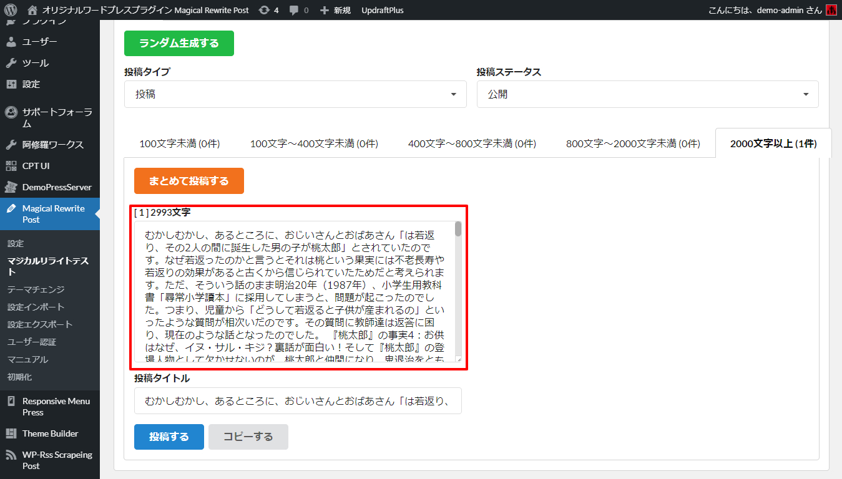Click the plus icon for new content

pyautogui.click(x=324, y=10)
